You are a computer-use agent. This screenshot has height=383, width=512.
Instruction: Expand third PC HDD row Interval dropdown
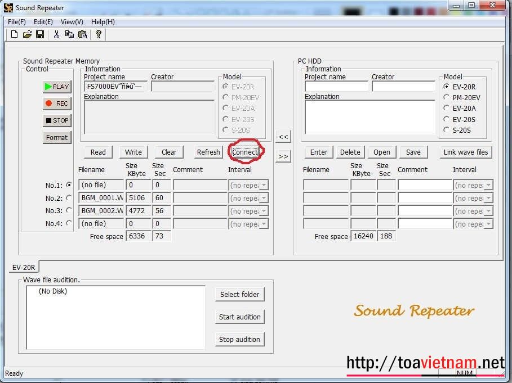pos(488,211)
